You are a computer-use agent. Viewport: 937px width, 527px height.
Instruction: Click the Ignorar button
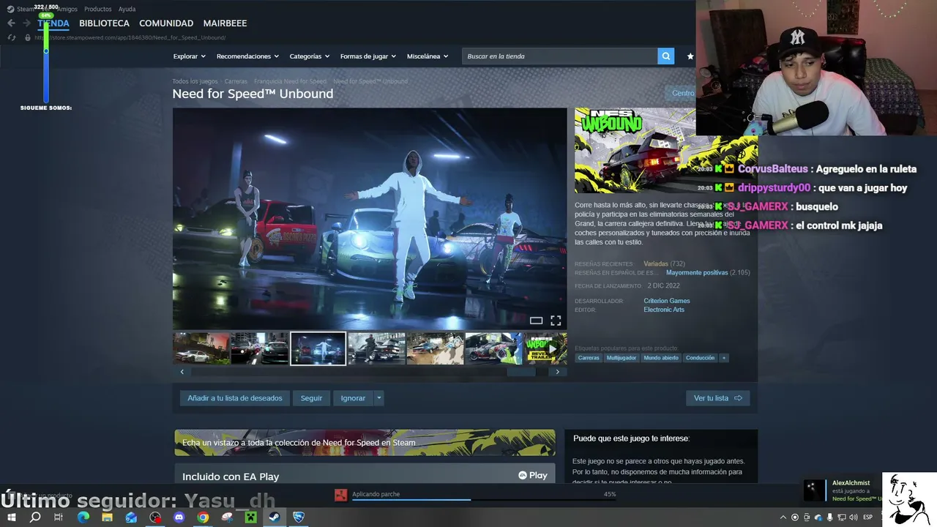click(353, 398)
